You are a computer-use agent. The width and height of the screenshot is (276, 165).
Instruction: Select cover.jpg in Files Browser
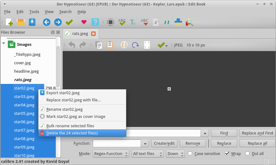(x=22, y=63)
